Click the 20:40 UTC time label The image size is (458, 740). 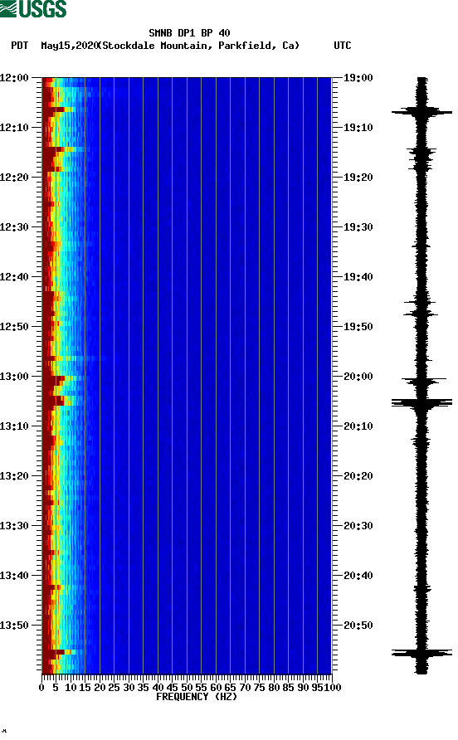(358, 576)
